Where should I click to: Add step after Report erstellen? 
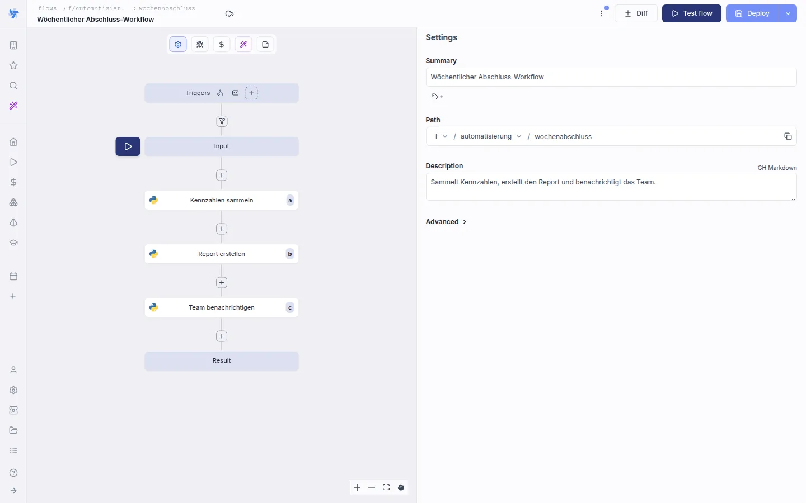pyautogui.click(x=222, y=283)
